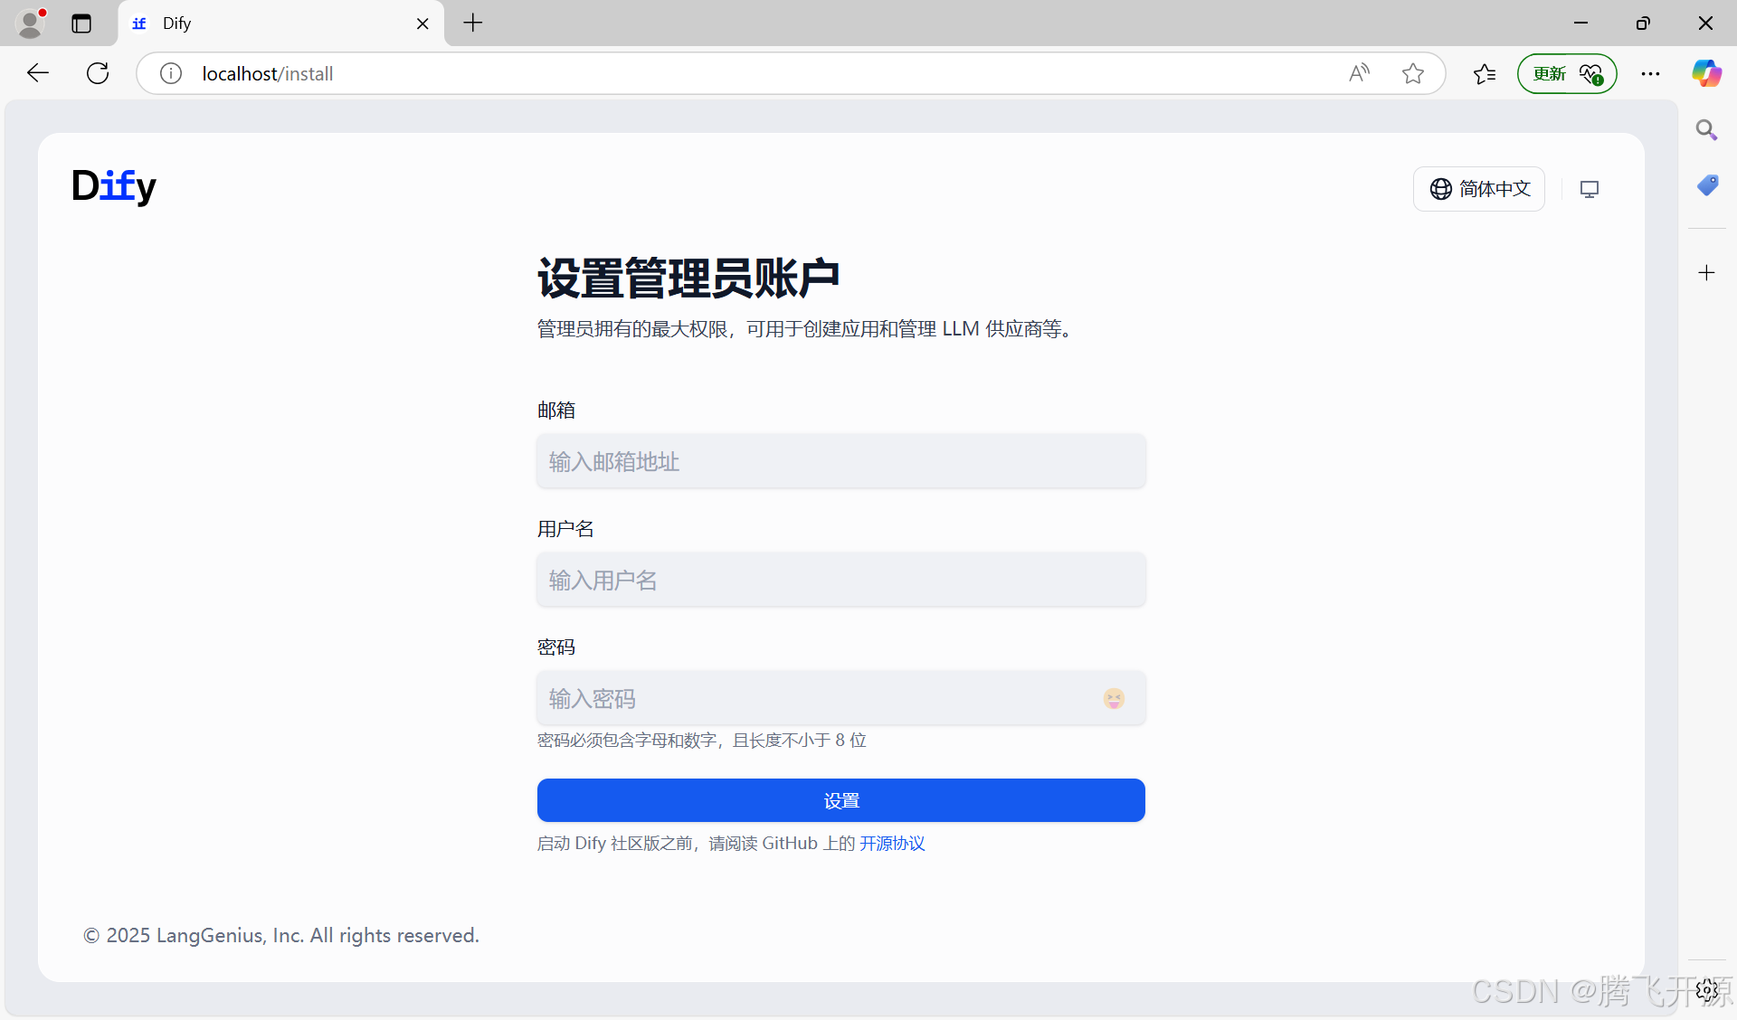This screenshot has height=1020, width=1737.
Task: Click into the 密码 password field
Action: (x=814, y=698)
